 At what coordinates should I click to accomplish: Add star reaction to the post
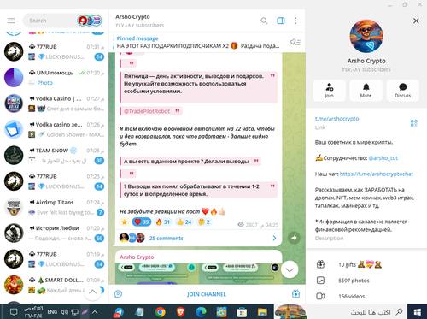click(124, 222)
